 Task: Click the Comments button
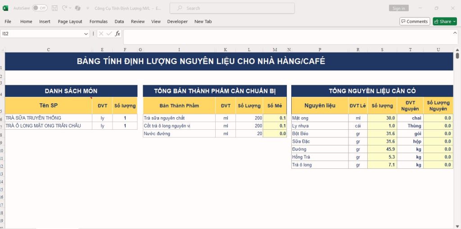pos(414,22)
